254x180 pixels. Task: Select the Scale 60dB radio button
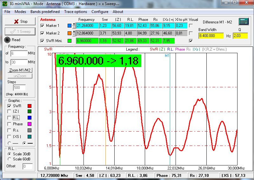click(10, 159)
